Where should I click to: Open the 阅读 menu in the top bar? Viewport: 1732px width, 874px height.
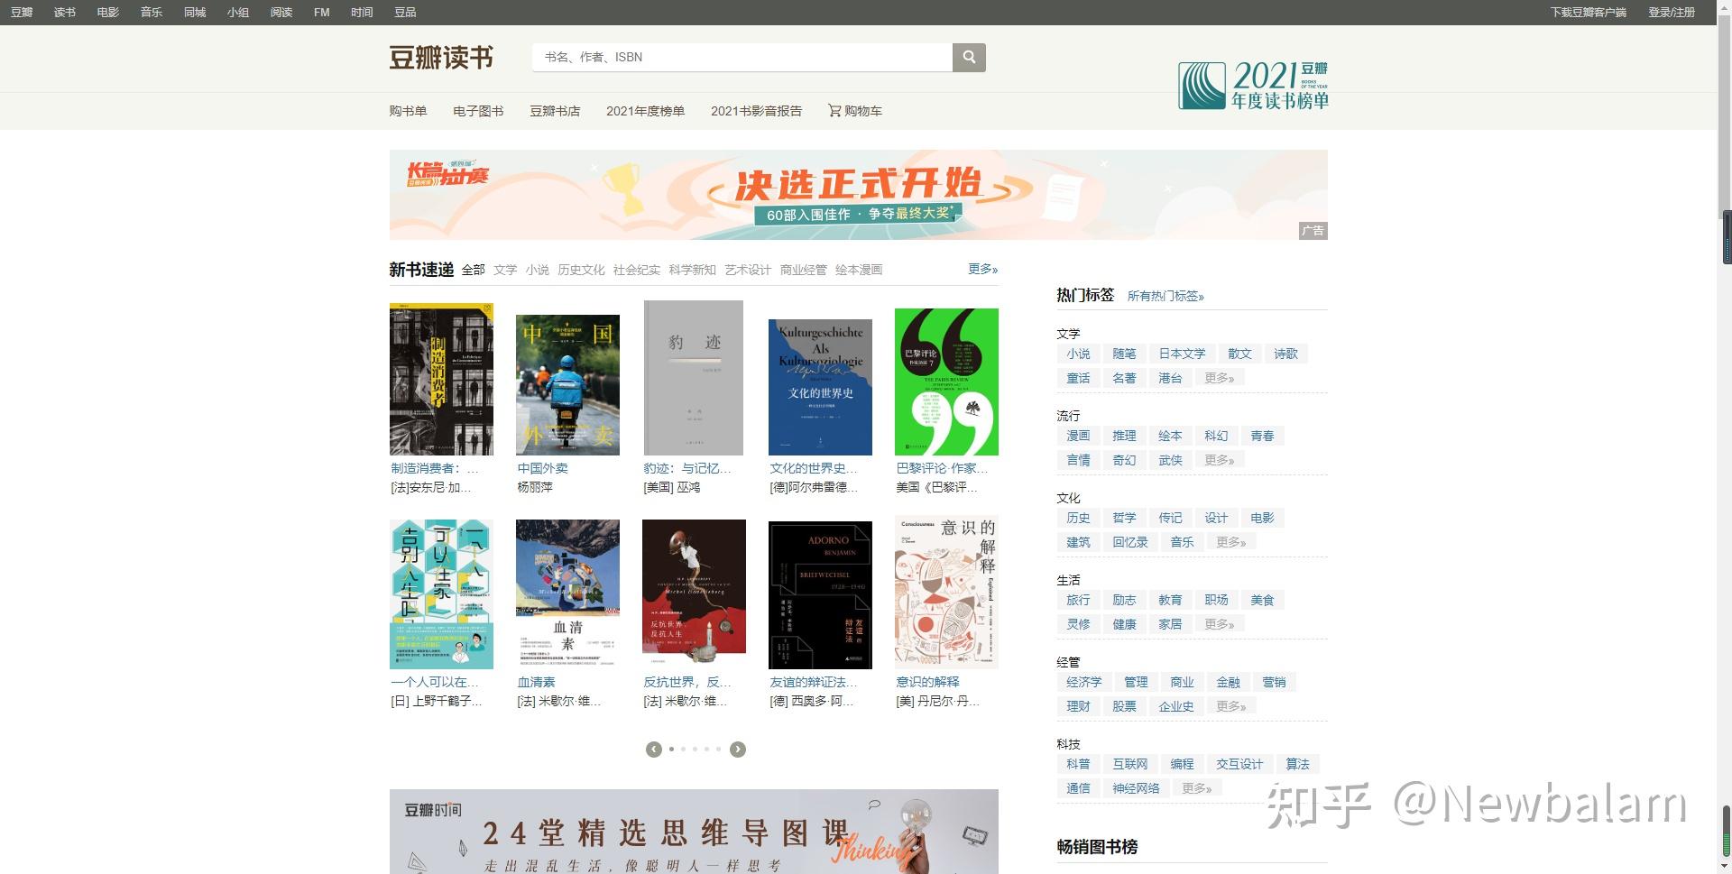click(x=281, y=13)
